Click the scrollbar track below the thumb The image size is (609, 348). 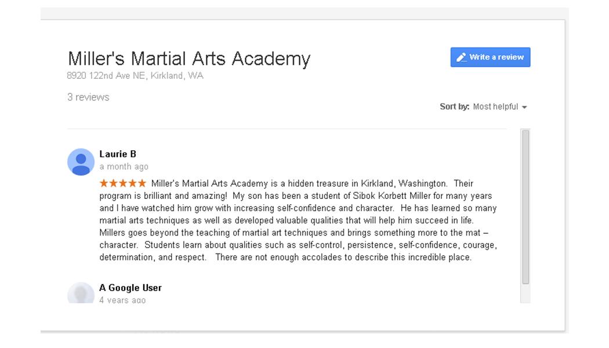(525, 293)
